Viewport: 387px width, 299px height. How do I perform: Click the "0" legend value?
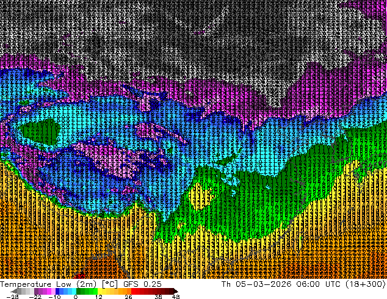click(76, 297)
